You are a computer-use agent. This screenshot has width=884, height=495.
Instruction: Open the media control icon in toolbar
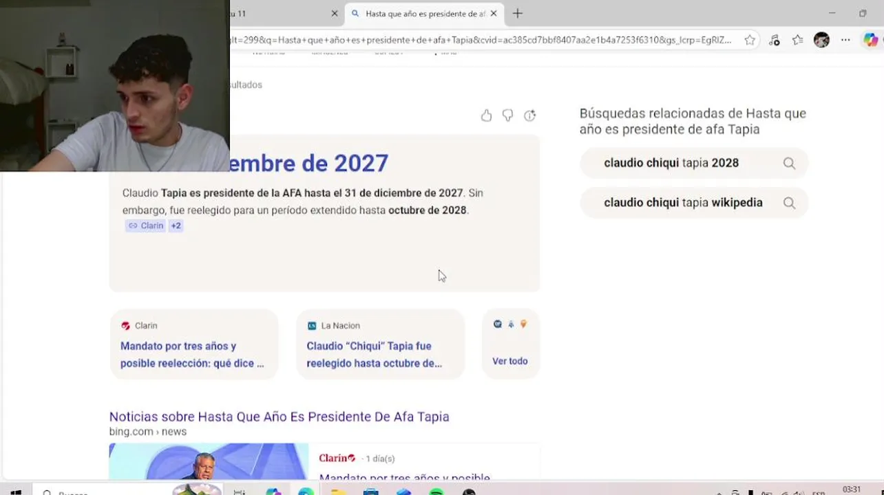(x=774, y=40)
